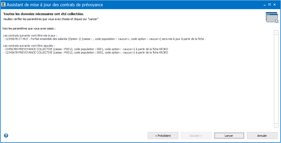Click 'Les contrats suivants vont être mis à jour' heading

[x=30, y=36]
